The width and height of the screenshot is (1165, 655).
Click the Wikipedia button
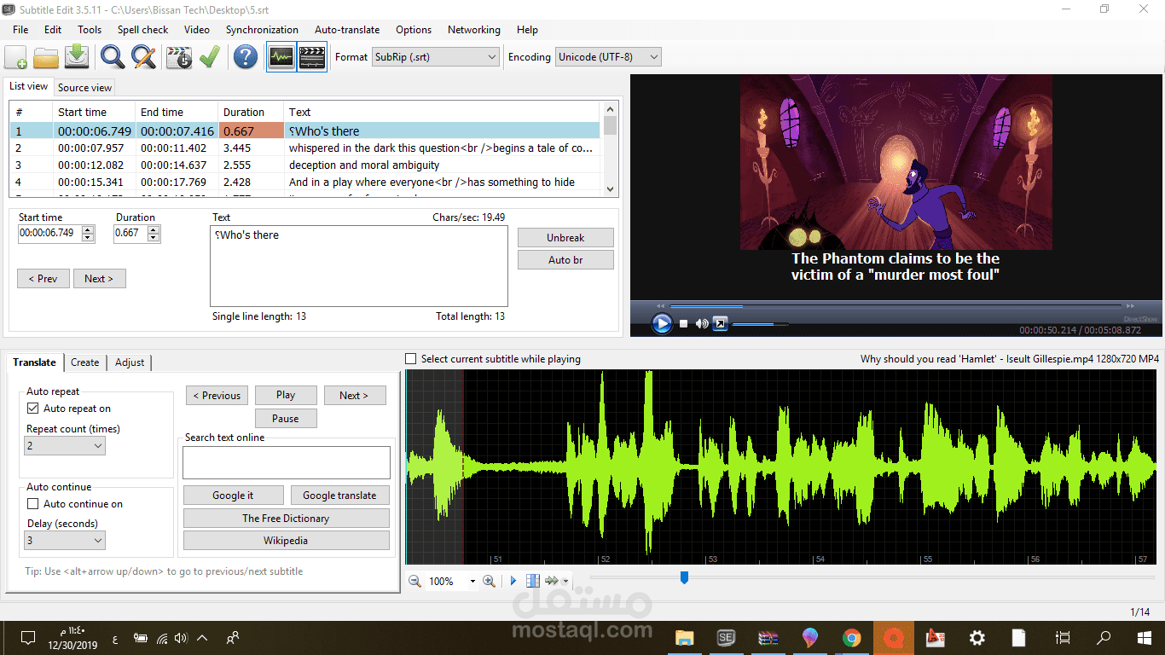click(x=286, y=540)
